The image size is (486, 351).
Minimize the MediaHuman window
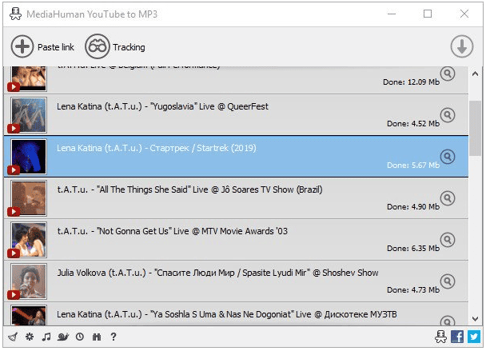click(x=392, y=14)
